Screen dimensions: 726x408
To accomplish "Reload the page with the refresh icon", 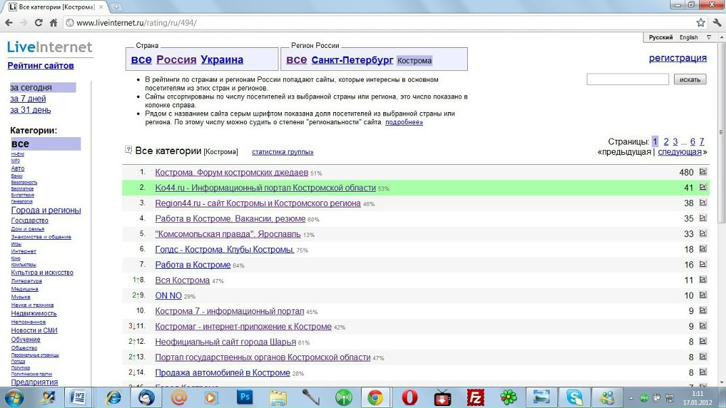I will [x=39, y=23].
